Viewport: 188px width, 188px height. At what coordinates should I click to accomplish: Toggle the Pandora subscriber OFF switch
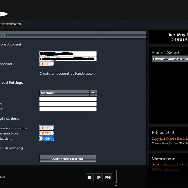(47, 64)
